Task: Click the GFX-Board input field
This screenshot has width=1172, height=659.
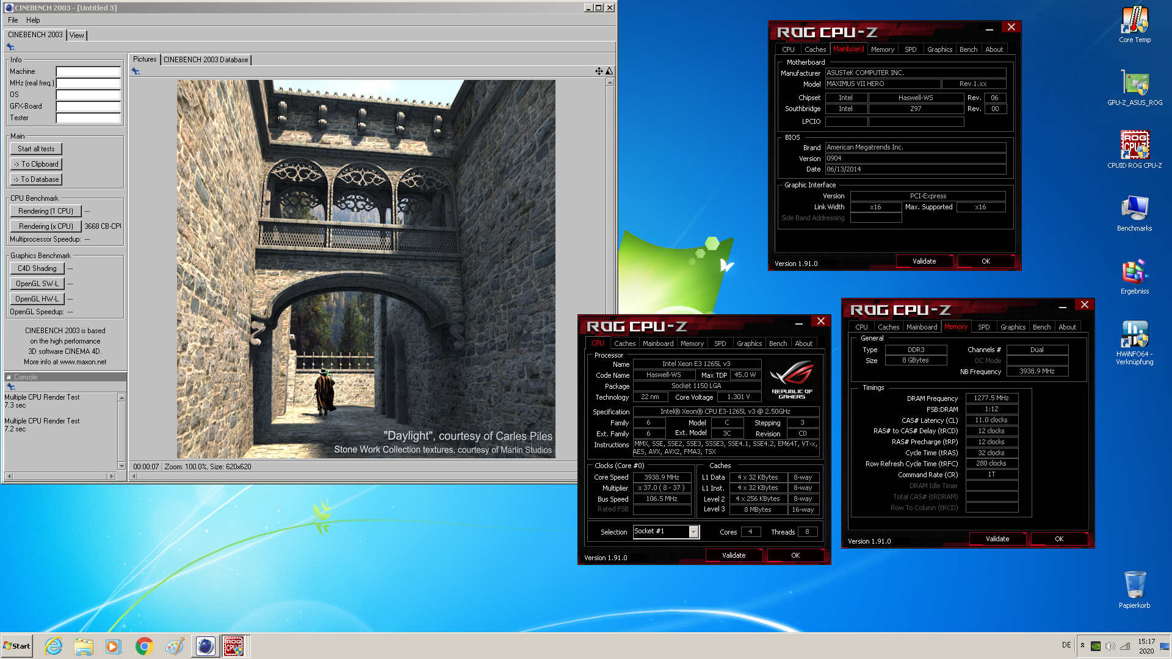Action: 89,106
